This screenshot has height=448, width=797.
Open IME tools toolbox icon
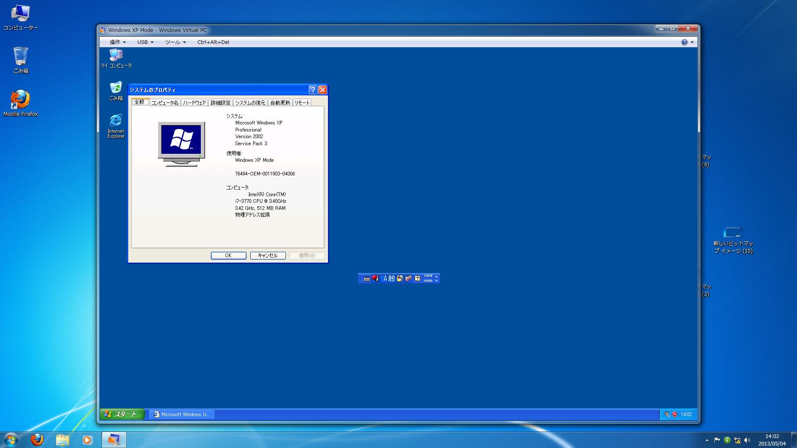(408, 278)
